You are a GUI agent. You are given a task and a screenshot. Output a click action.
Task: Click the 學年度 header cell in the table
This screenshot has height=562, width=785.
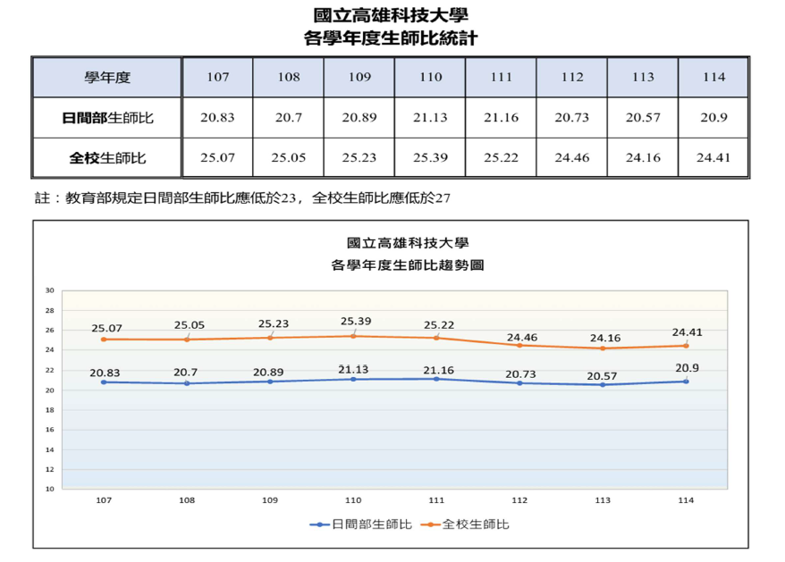tap(107, 78)
